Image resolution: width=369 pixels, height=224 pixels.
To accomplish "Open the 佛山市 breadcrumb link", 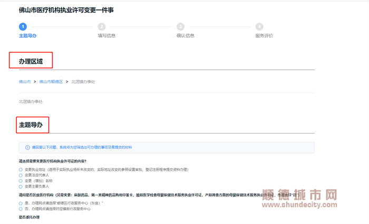I will (25, 82).
